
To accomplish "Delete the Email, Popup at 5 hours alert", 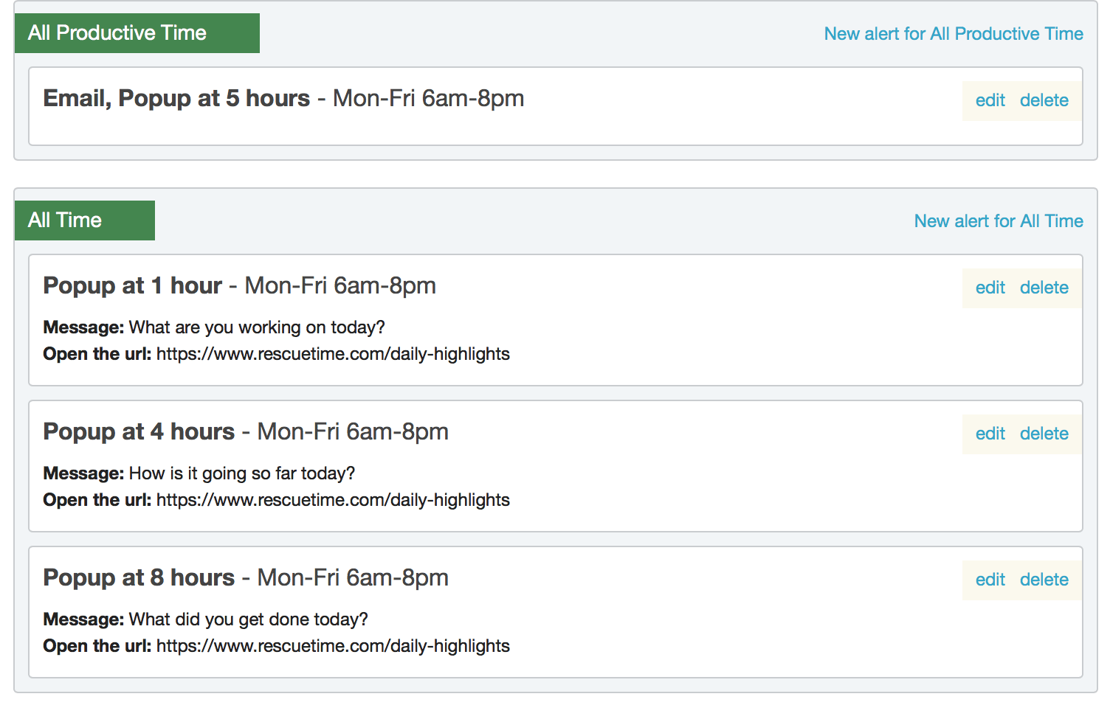I will 1044,100.
